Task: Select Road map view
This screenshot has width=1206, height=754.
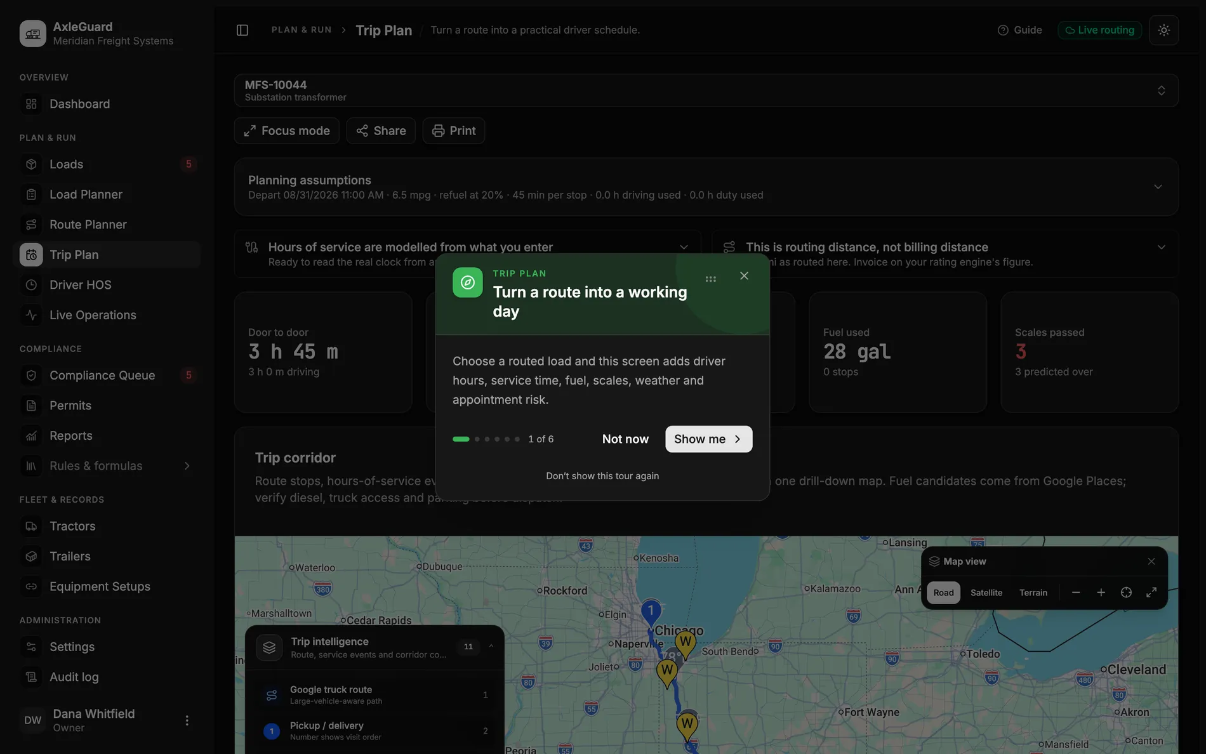Action: tap(943, 593)
